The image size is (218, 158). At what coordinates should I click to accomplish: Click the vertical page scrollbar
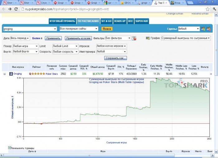(216, 50)
